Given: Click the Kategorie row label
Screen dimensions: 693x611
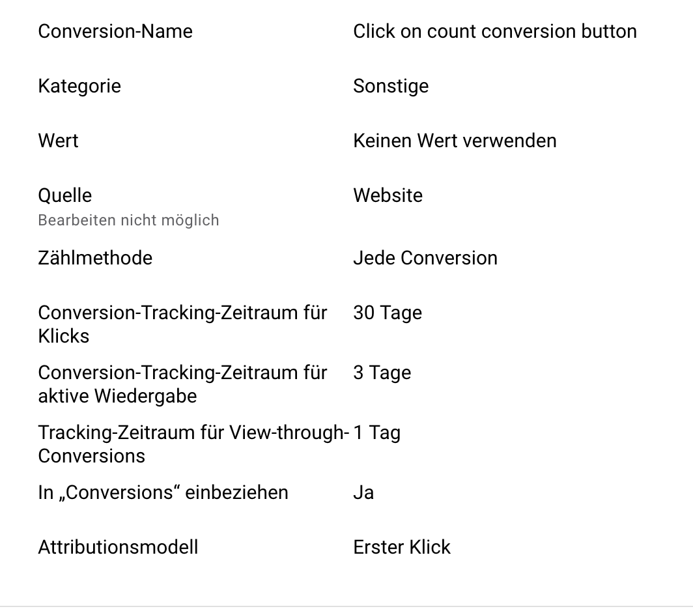Looking at the screenshot, I should coord(79,86).
